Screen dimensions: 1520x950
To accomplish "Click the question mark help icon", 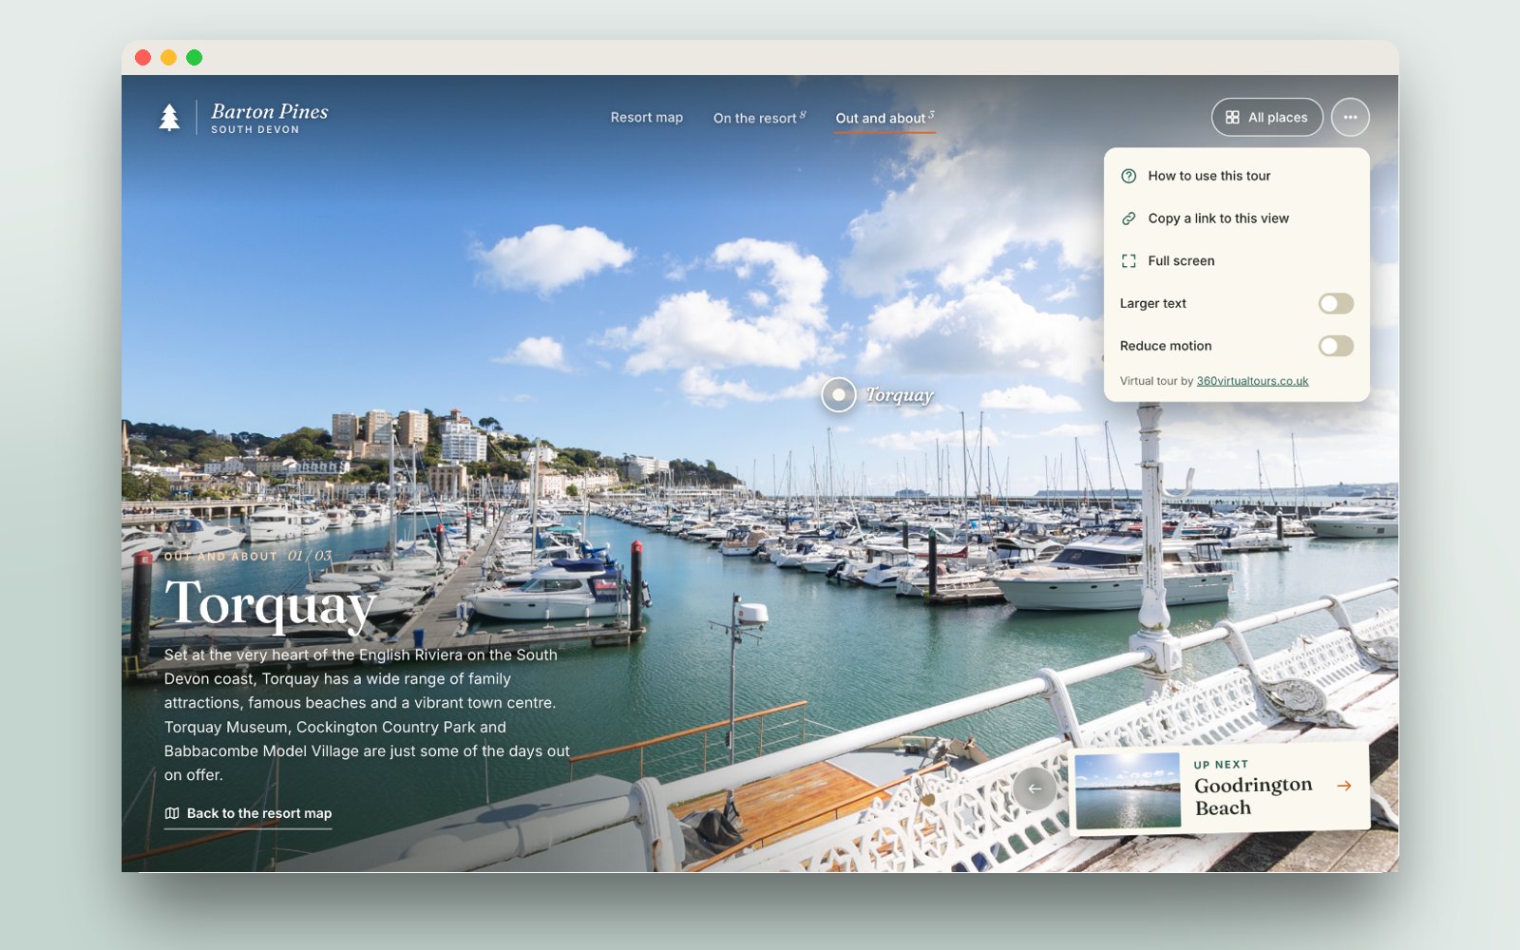I will coord(1129,176).
